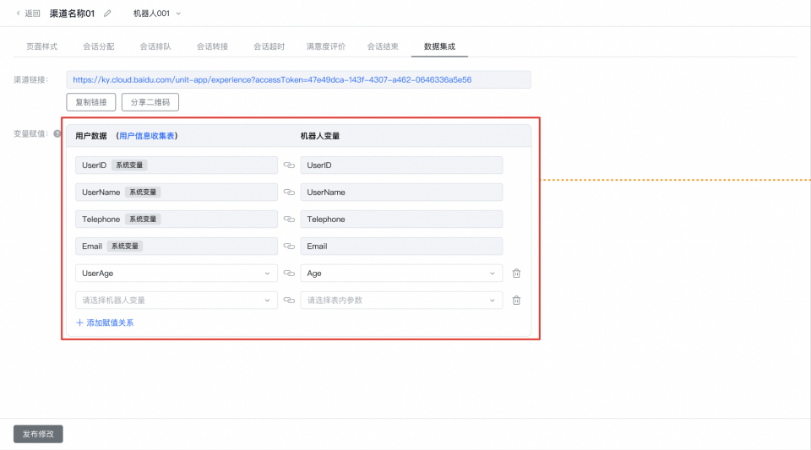811x450 pixels.
Task: Click the 渠道链接 URL field
Action: tap(298, 79)
